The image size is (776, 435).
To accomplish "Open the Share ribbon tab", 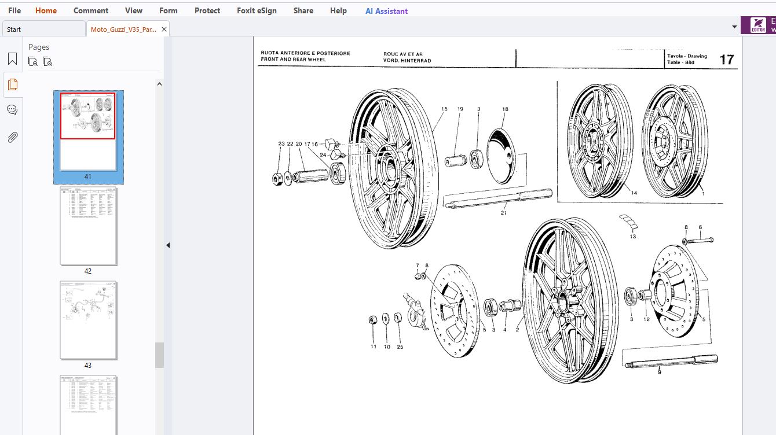I will coord(303,10).
